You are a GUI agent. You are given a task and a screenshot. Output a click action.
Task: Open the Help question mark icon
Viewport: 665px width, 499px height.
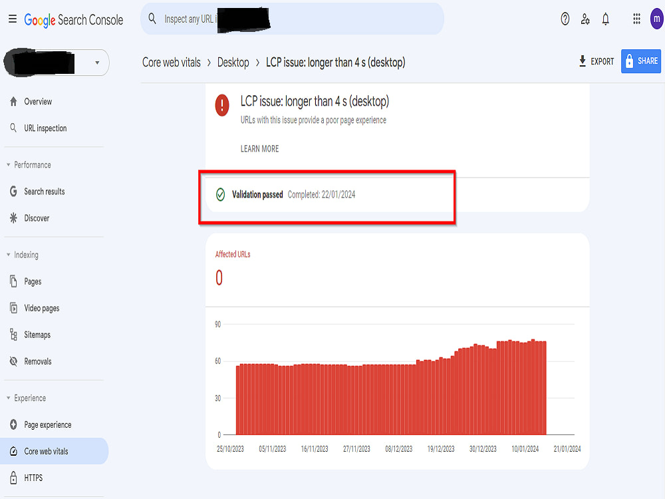point(565,19)
